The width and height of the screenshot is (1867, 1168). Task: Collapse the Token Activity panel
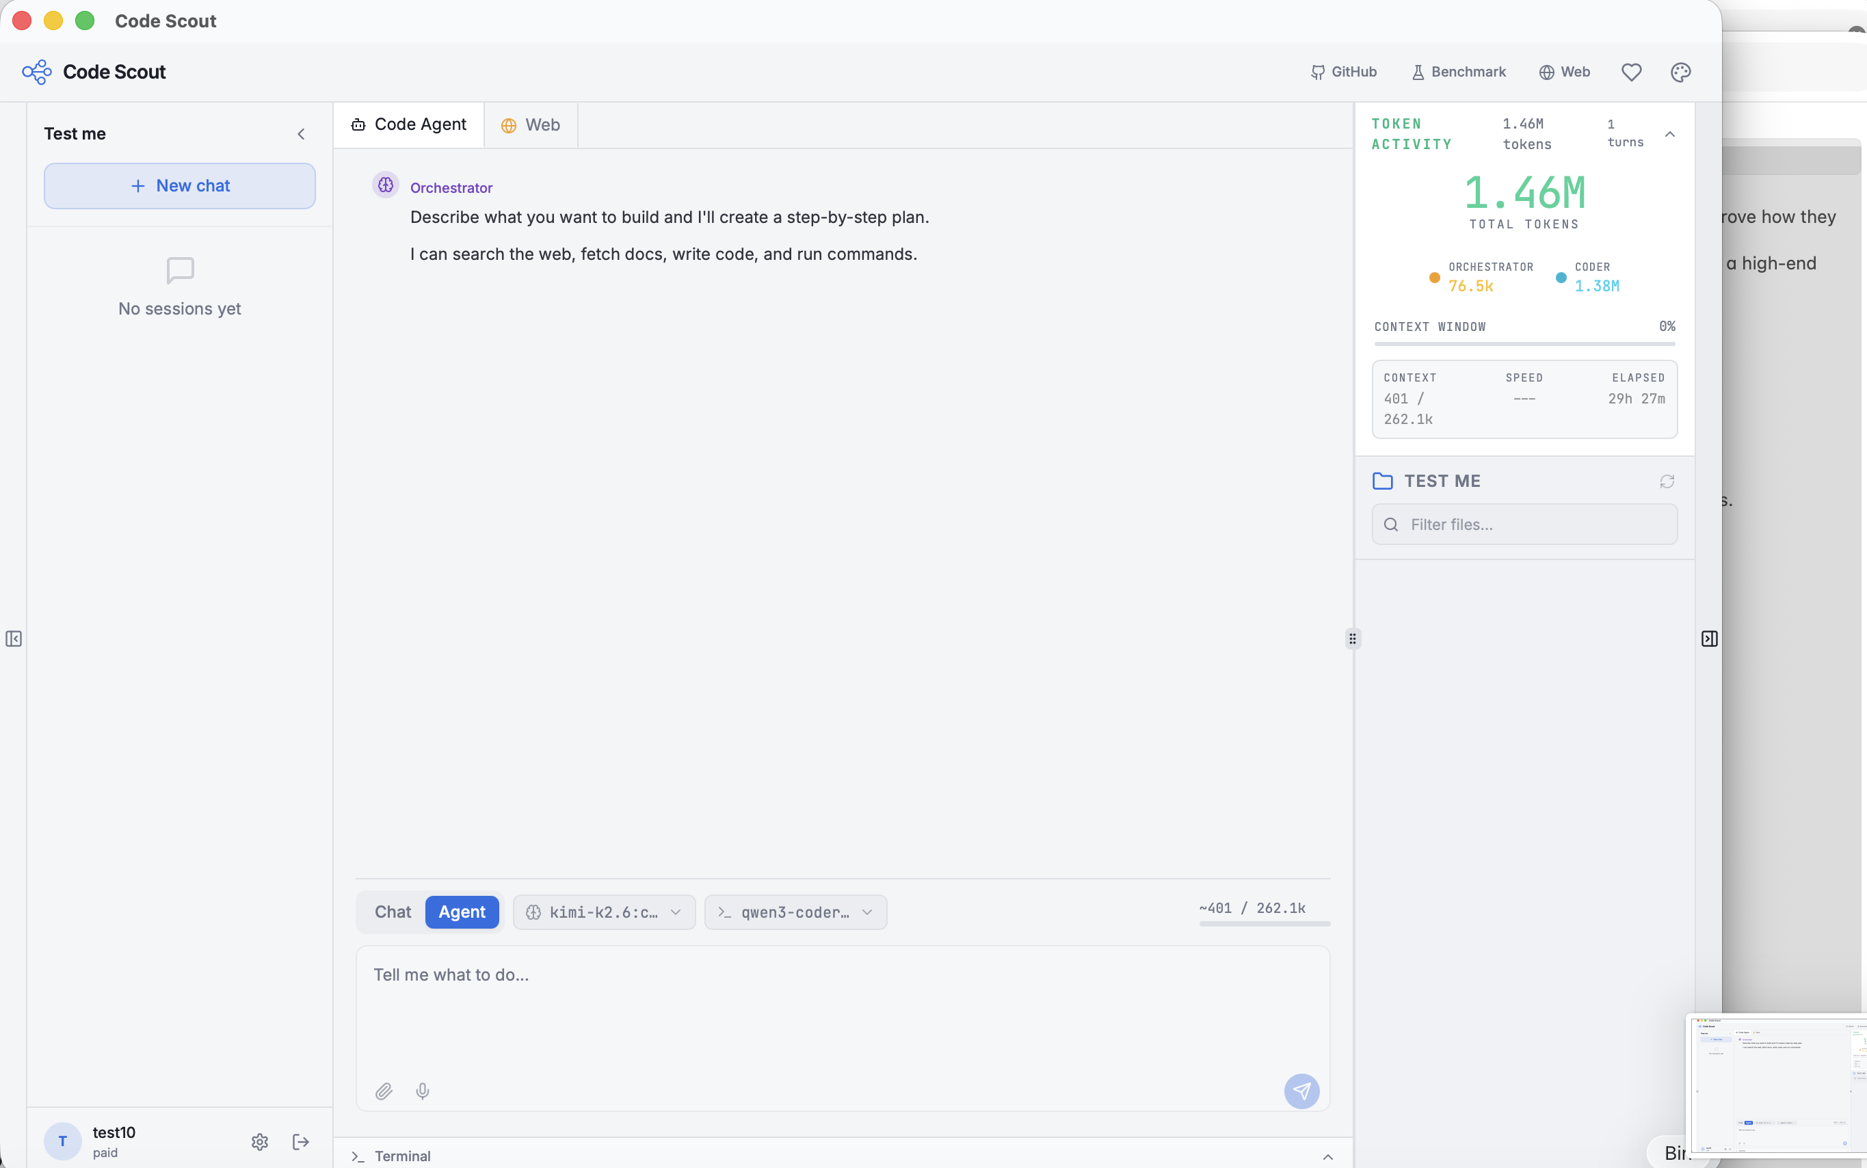[1670, 135]
